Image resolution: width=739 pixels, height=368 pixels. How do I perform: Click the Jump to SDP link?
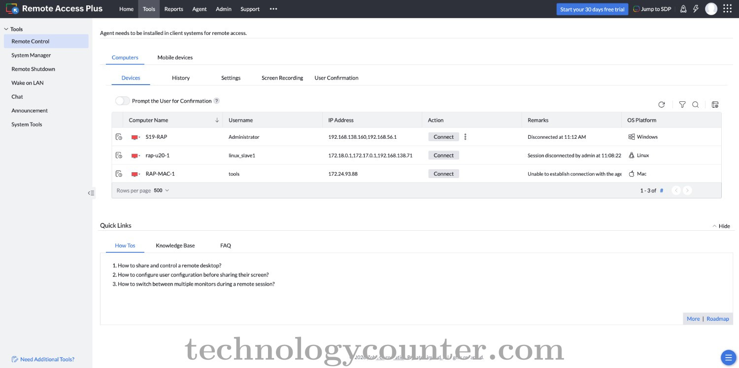[652, 9]
